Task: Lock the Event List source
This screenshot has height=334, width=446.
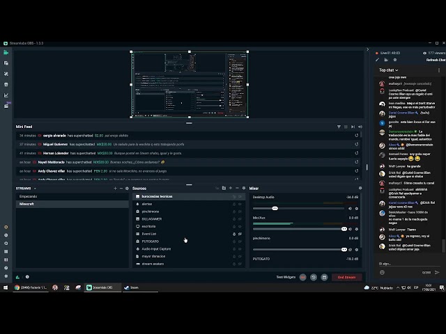Action: click(x=234, y=234)
